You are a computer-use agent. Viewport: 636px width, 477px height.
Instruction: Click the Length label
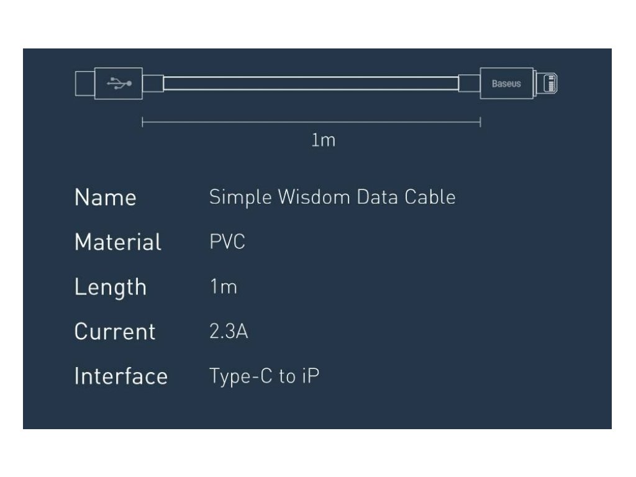pos(111,288)
